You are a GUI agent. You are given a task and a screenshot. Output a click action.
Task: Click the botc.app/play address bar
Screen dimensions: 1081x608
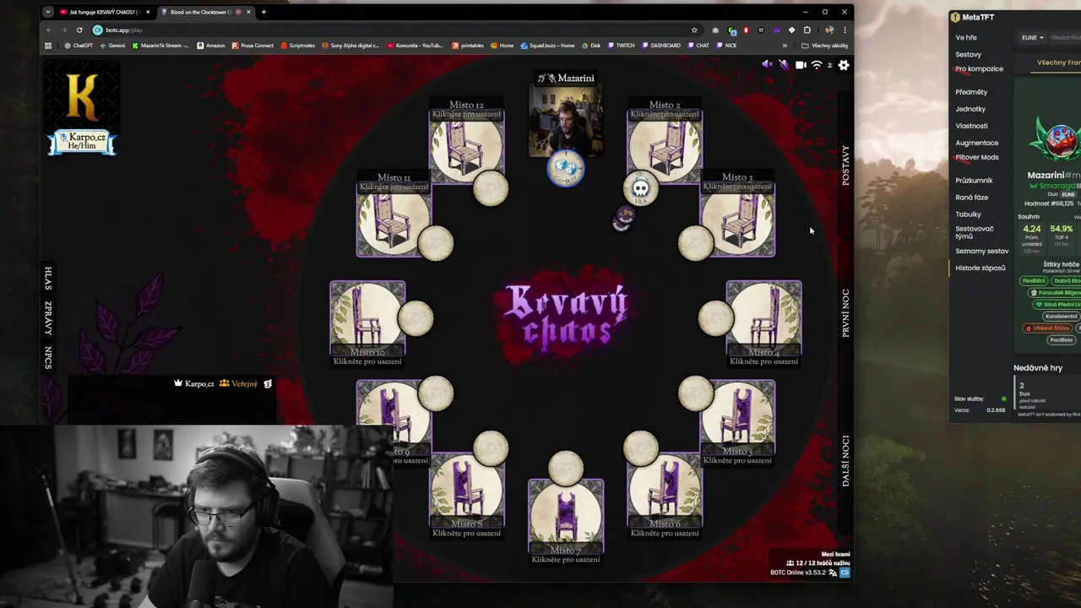(x=388, y=30)
